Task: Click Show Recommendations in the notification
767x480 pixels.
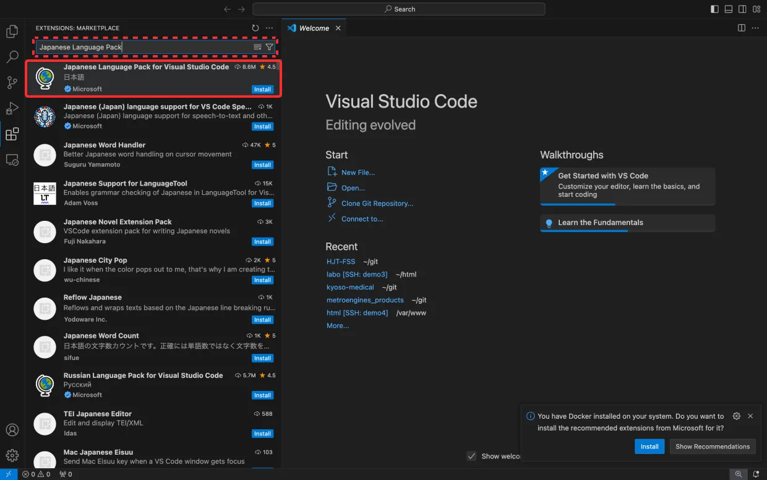Action: pyautogui.click(x=713, y=447)
